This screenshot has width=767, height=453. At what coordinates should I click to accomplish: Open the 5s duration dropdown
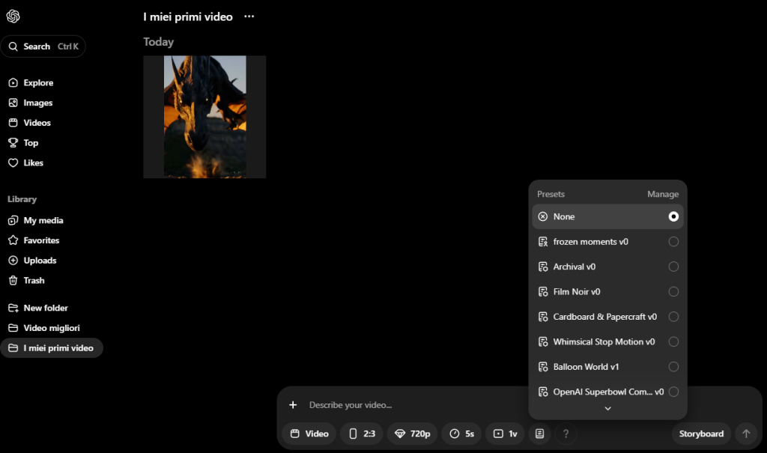coord(461,434)
